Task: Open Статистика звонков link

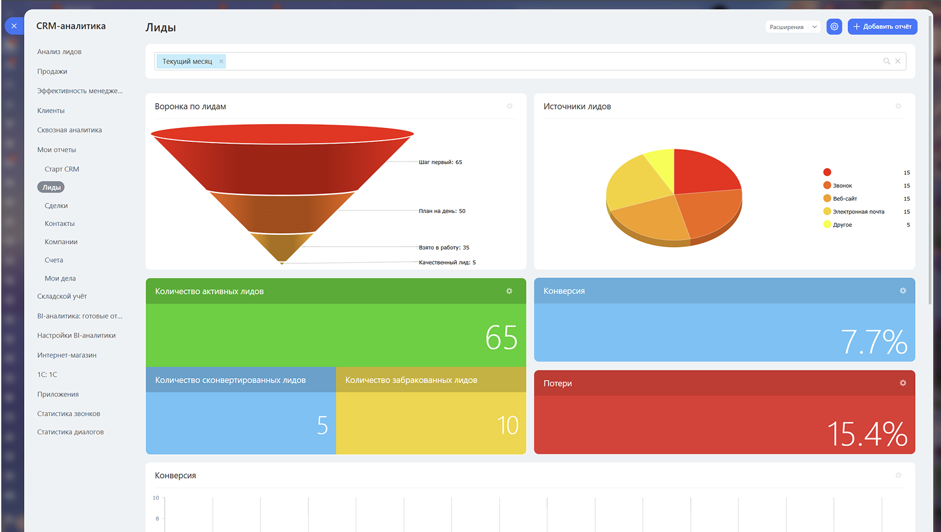Action: 69,414
